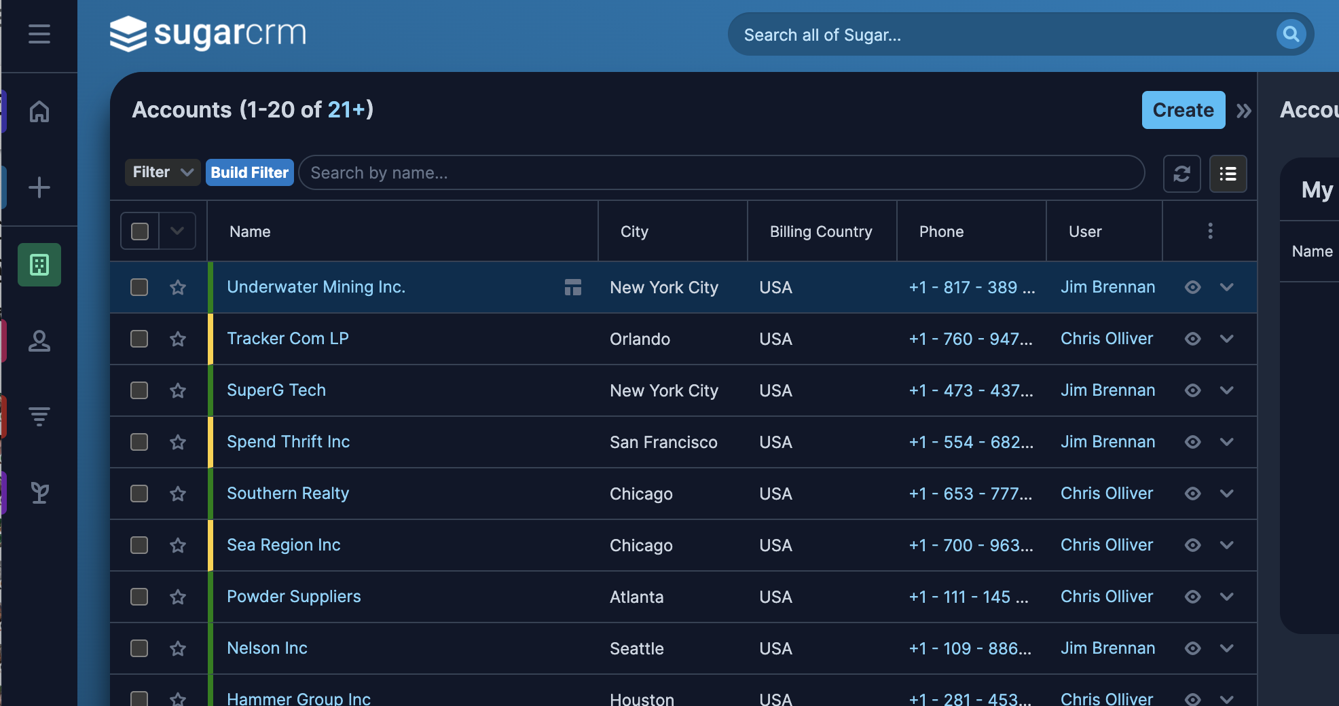Open column options three-dot menu

(x=1209, y=231)
